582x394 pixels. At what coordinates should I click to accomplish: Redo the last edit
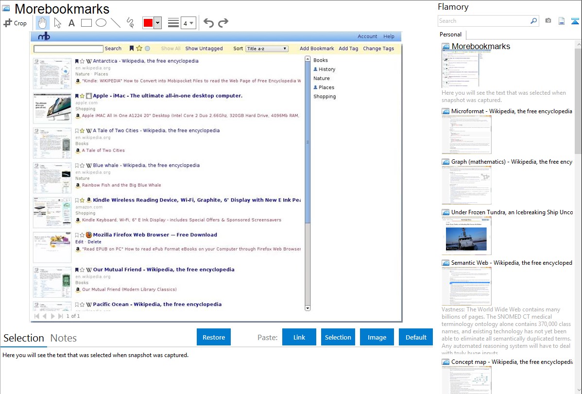223,23
